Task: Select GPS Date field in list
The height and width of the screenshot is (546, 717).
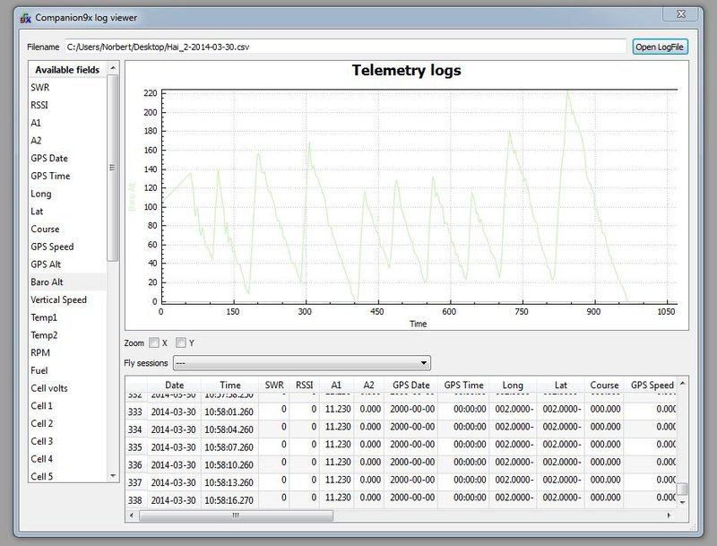Action: [67, 158]
